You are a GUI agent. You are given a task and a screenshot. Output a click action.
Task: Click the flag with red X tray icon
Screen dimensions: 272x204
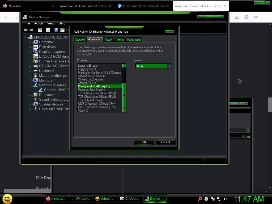(x=213, y=199)
